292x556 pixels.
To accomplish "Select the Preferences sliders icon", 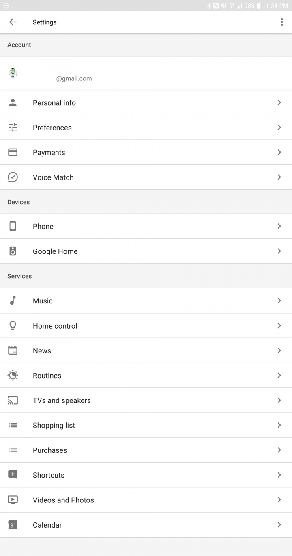I will tap(13, 127).
